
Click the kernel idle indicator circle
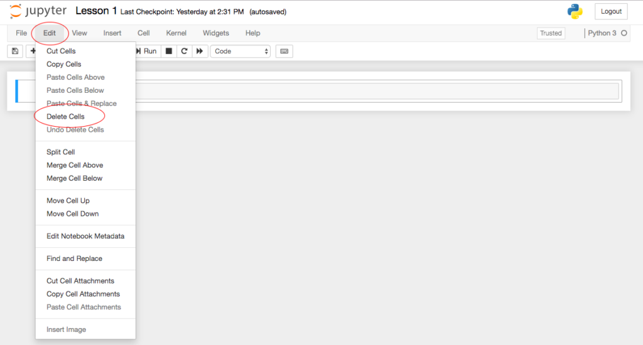tap(624, 33)
